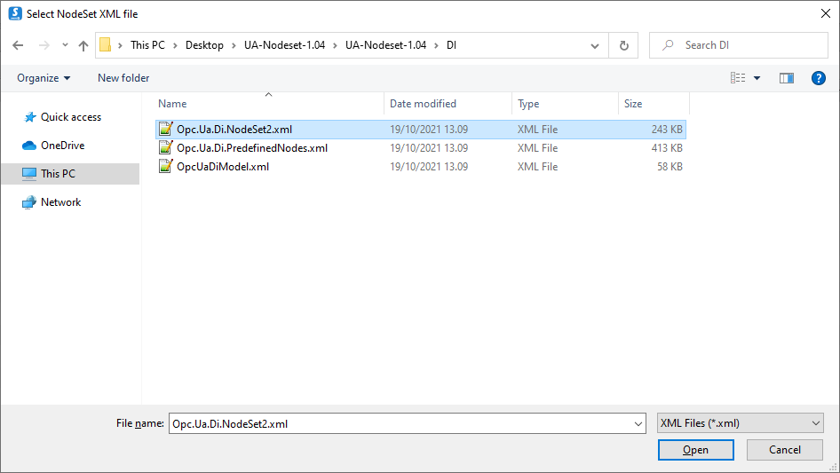Screen dimensions: 840x473
Task: Create a New folder
Action: point(123,78)
